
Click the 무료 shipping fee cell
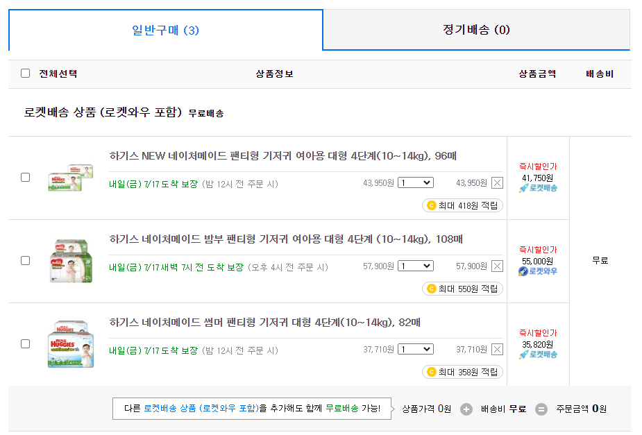pyautogui.click(x=600, y=261)
